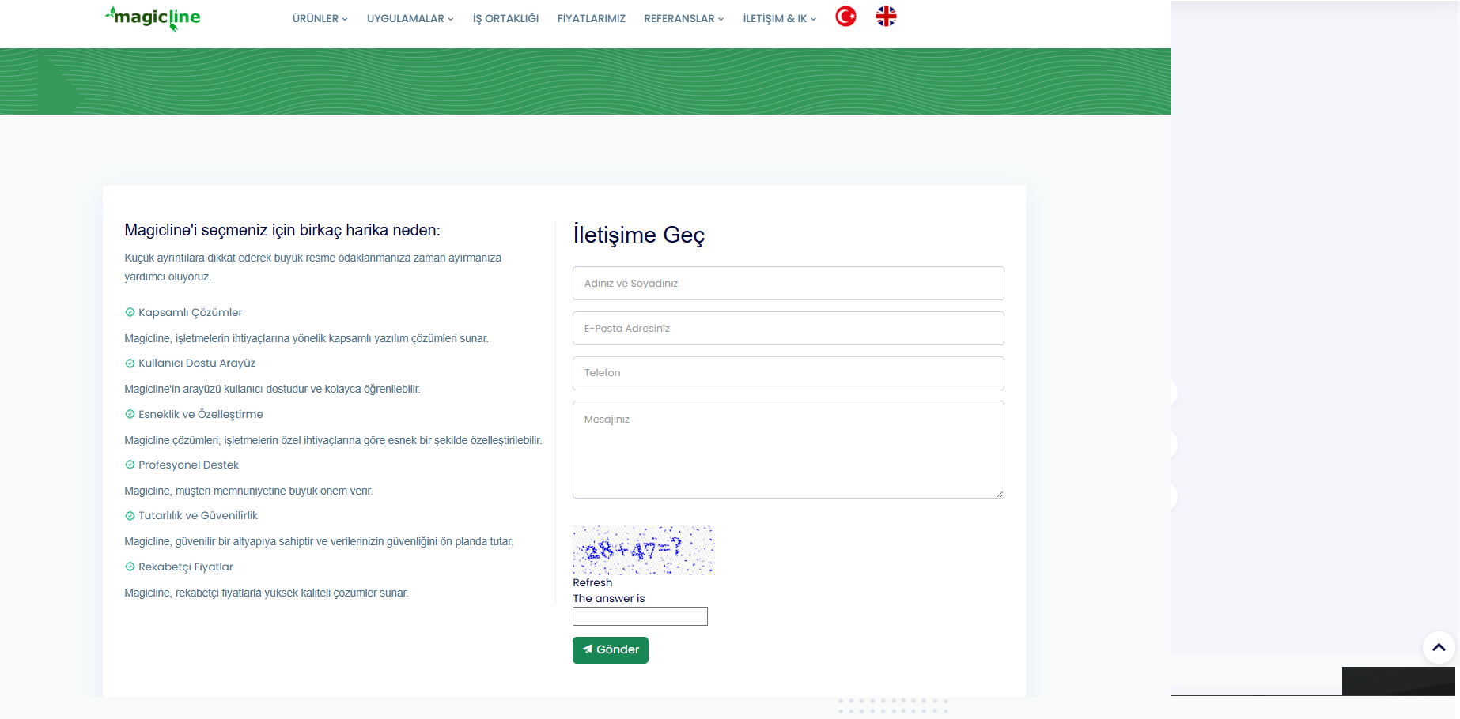
Task: Focus the CAPTCHA answer input box
Action: (640, 616)
